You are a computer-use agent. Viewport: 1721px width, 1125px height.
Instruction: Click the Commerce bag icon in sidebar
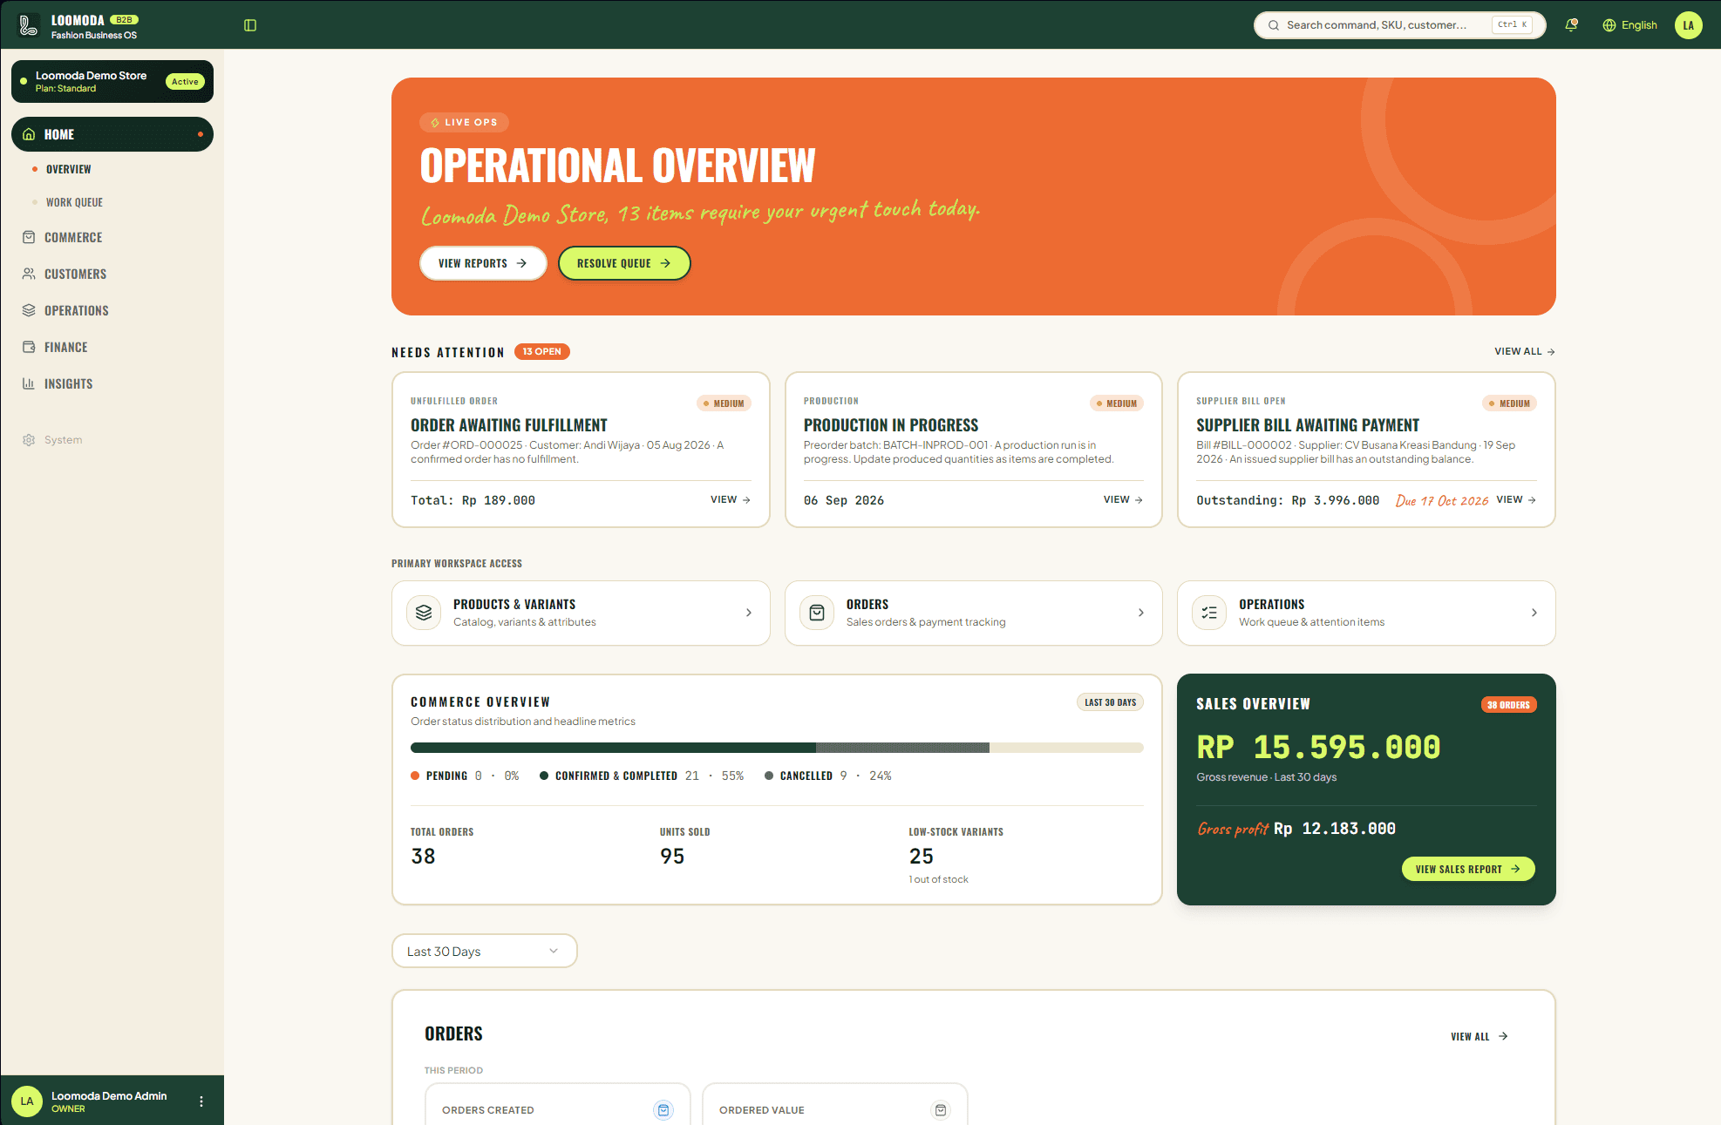[29, 237]
